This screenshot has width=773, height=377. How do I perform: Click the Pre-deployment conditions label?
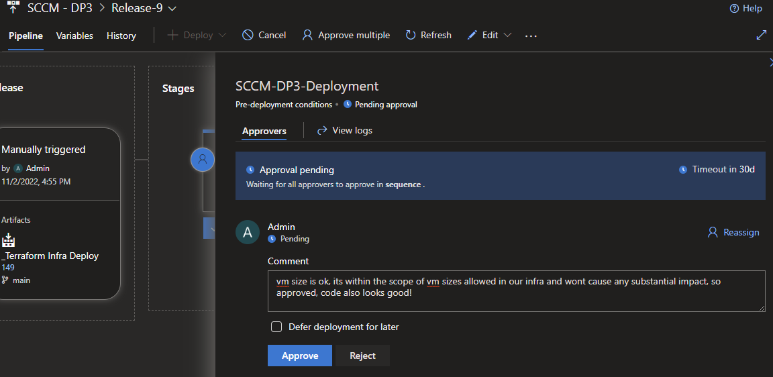coord(284,105)
